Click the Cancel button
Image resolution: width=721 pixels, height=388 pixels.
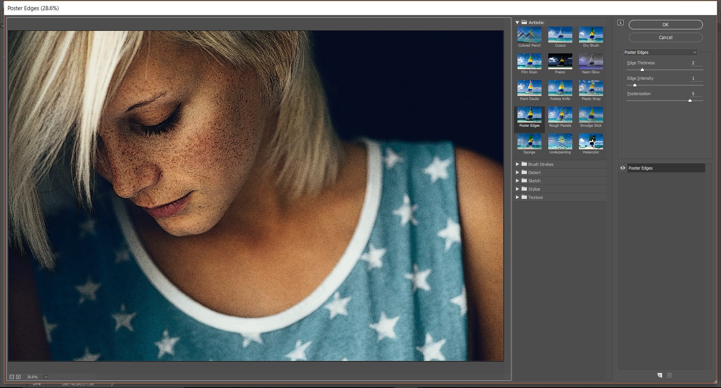pyautogui.click(x=665, y=37)
